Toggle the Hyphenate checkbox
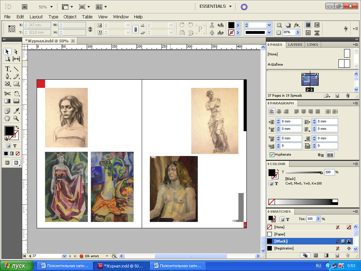The height and width of the screenshot is (271, 361). (272, 155)
